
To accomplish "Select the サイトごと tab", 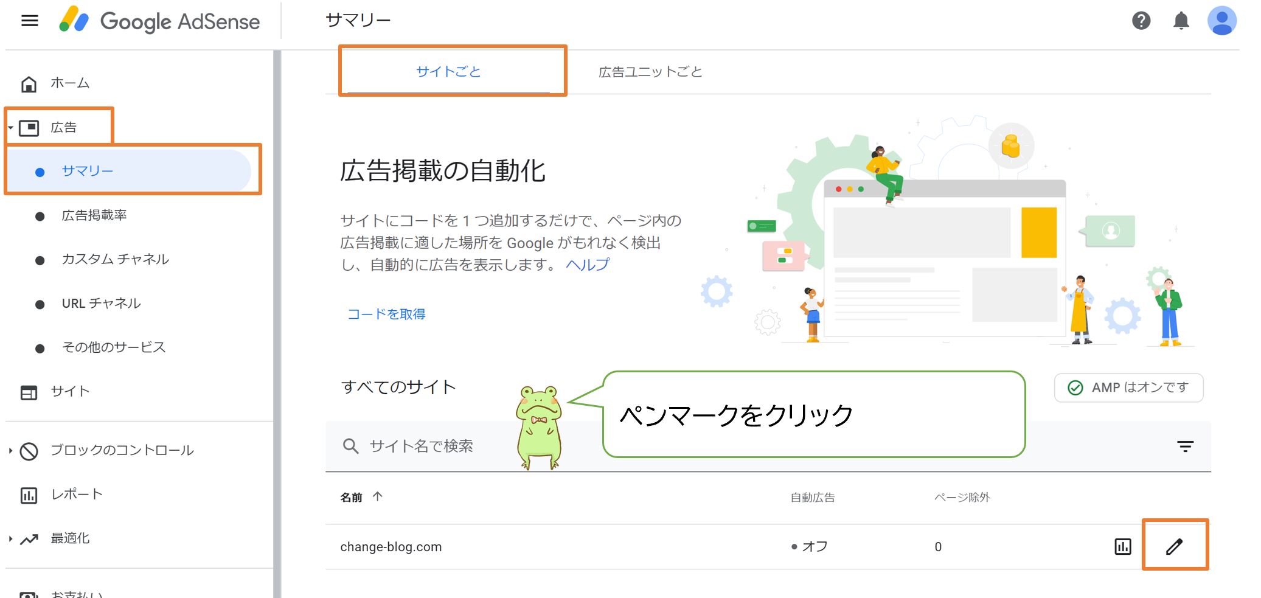I will click(x=448, y=71).
